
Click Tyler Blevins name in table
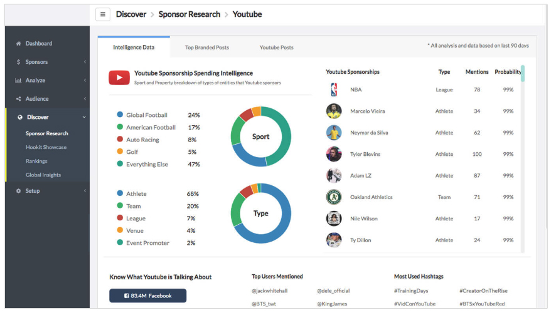pyautogui.click(x=365, y=154)
